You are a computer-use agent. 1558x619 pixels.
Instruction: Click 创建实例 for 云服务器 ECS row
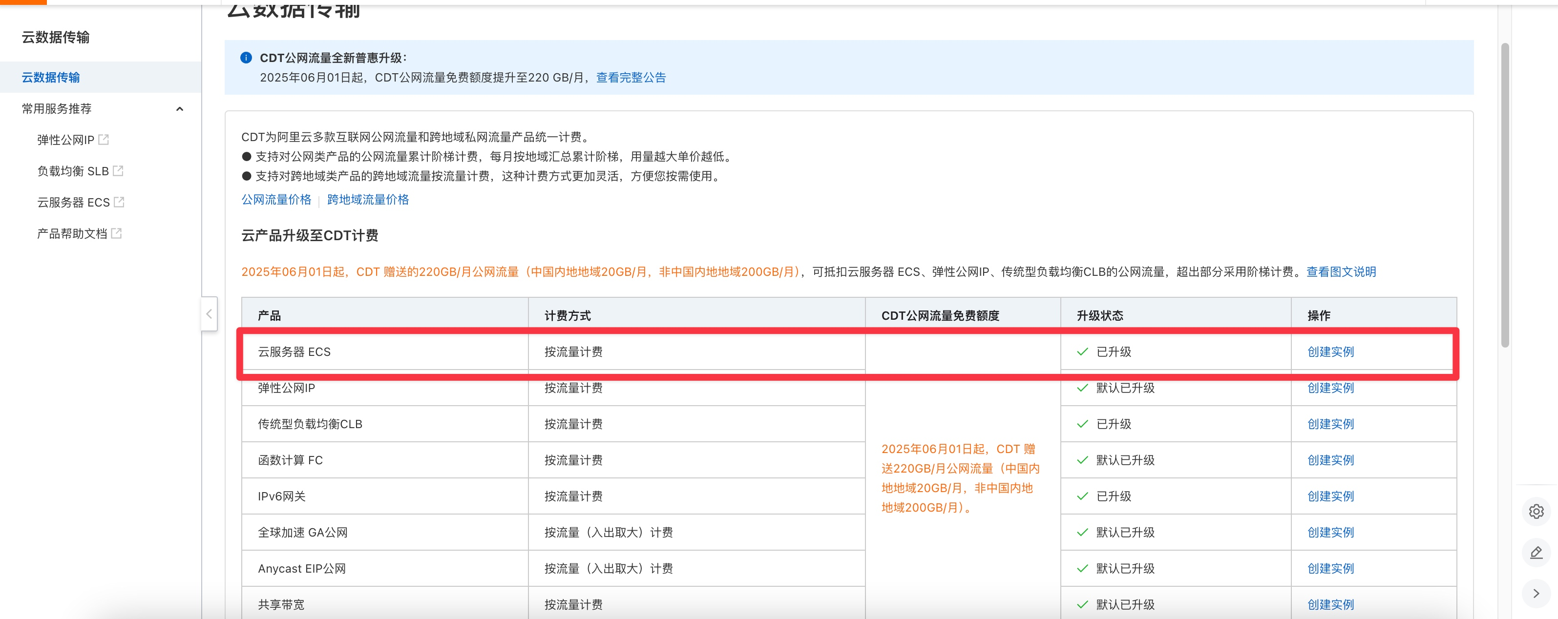[x=1330, y=352]
